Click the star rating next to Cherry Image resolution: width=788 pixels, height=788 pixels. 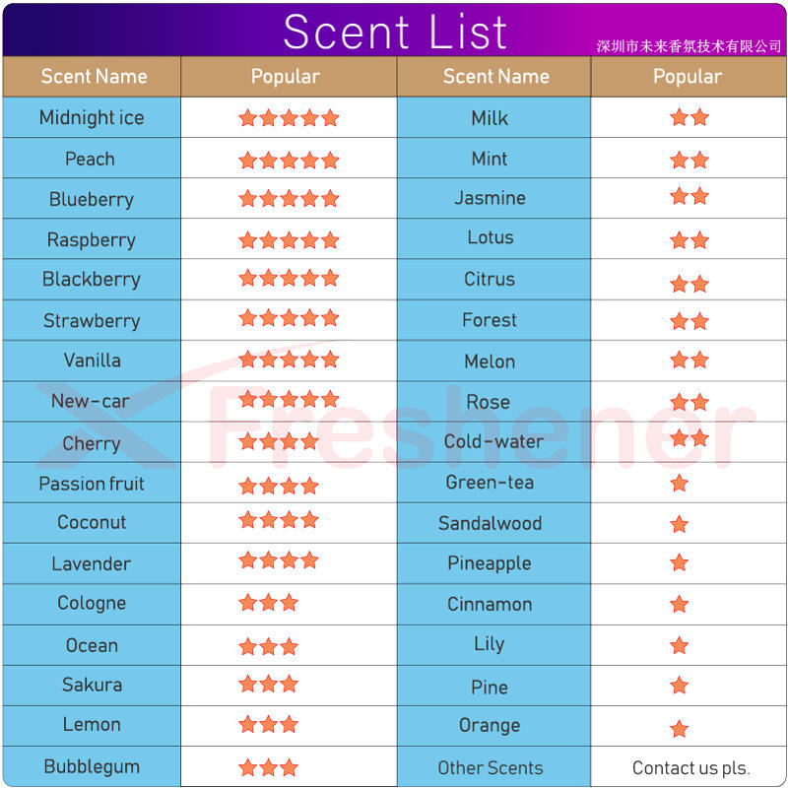point(279,441)
